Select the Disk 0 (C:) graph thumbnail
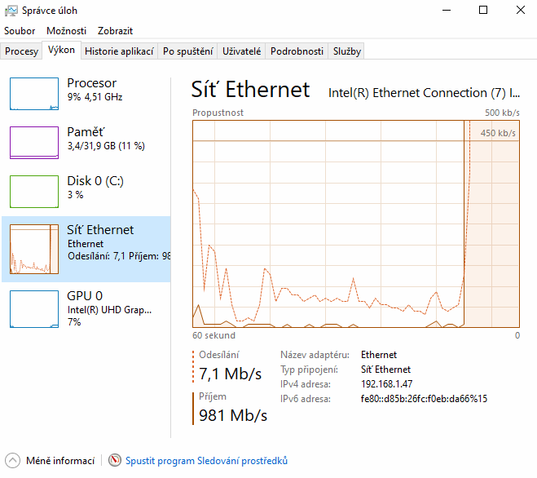Viewport: 537px width, 478px height. (34, 192)
